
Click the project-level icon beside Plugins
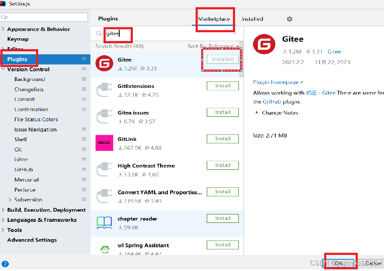click(84, 59)
